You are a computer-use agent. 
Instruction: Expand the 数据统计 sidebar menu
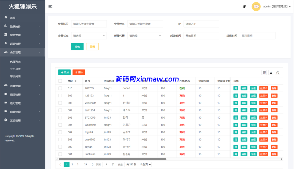click(x=22, y=26)
